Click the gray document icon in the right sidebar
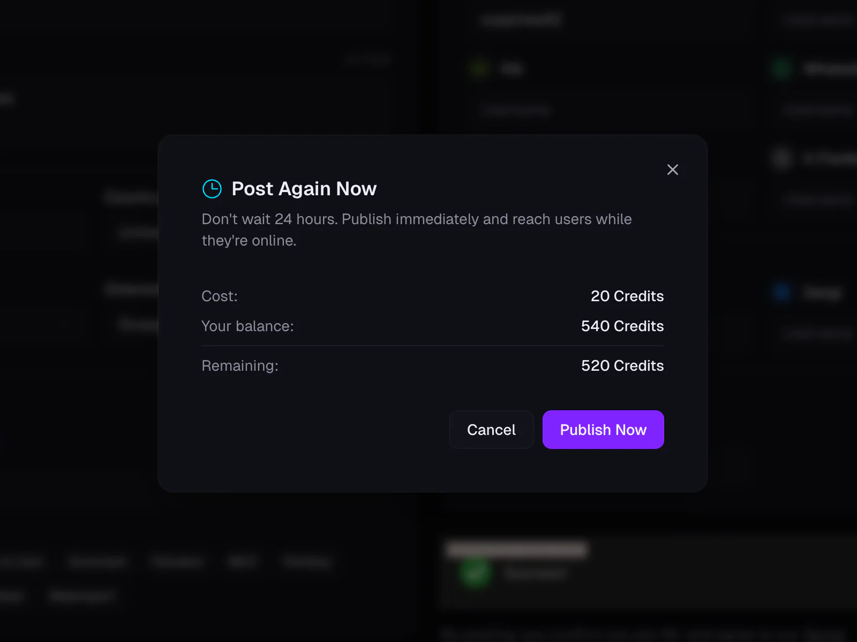This screenshot has width=857, height=642. [x=780, y=157]
